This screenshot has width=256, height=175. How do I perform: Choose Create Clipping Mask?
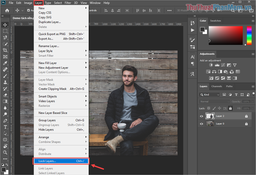(x=61, y=89)
